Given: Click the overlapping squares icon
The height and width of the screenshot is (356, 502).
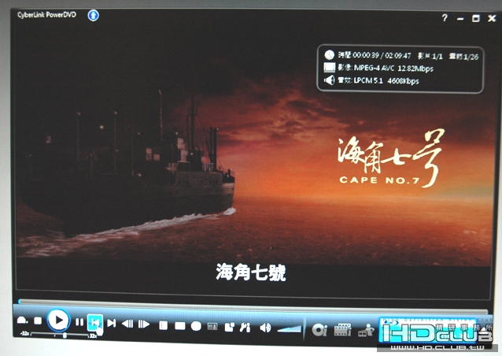Looking at the screenshot, I should point(229,327).
